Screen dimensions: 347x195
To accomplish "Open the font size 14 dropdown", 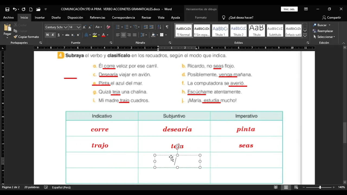I will [79, 27].
